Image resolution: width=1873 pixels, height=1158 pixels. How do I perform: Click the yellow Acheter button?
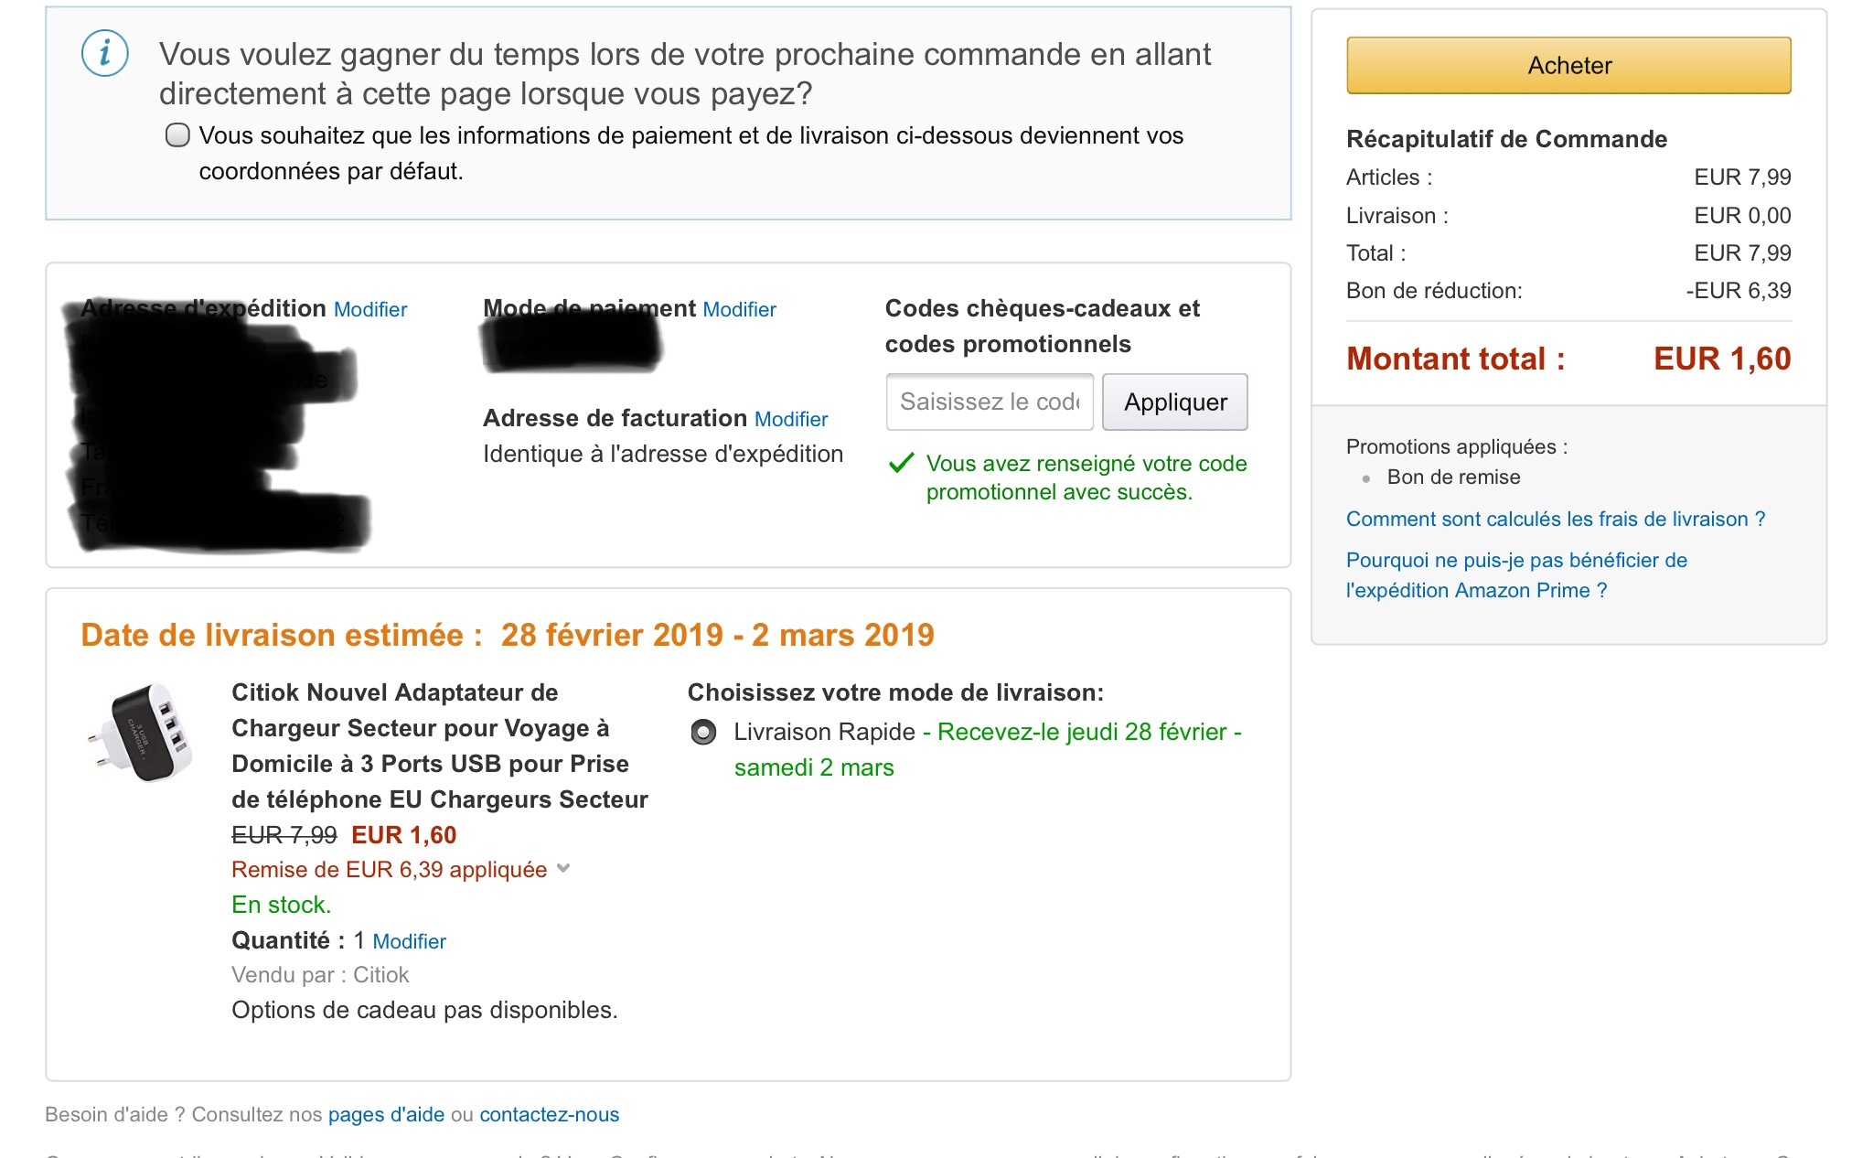[x=1568, y=66]
